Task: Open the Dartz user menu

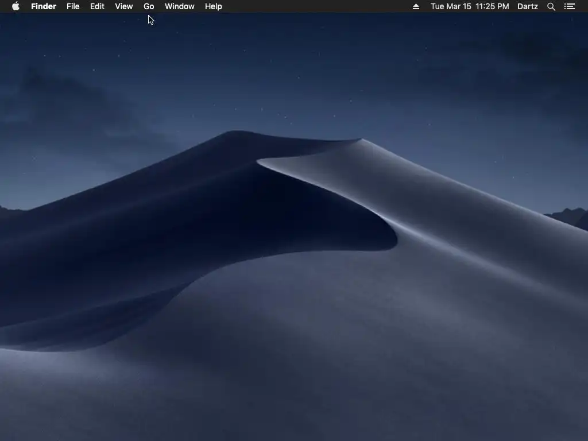Action: tap(528, 6)
